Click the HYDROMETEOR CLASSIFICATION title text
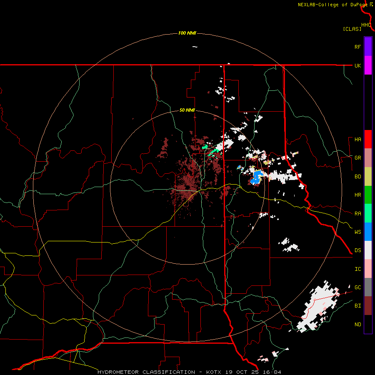The height and width of the screenshot is (375, 375). click(146, 372)
